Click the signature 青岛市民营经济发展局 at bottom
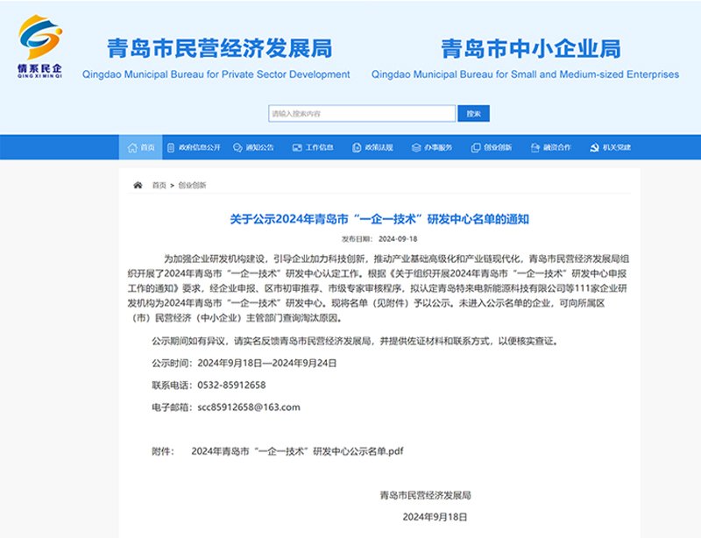The height and width of the screenshot is (538, 701). point(426,495)
